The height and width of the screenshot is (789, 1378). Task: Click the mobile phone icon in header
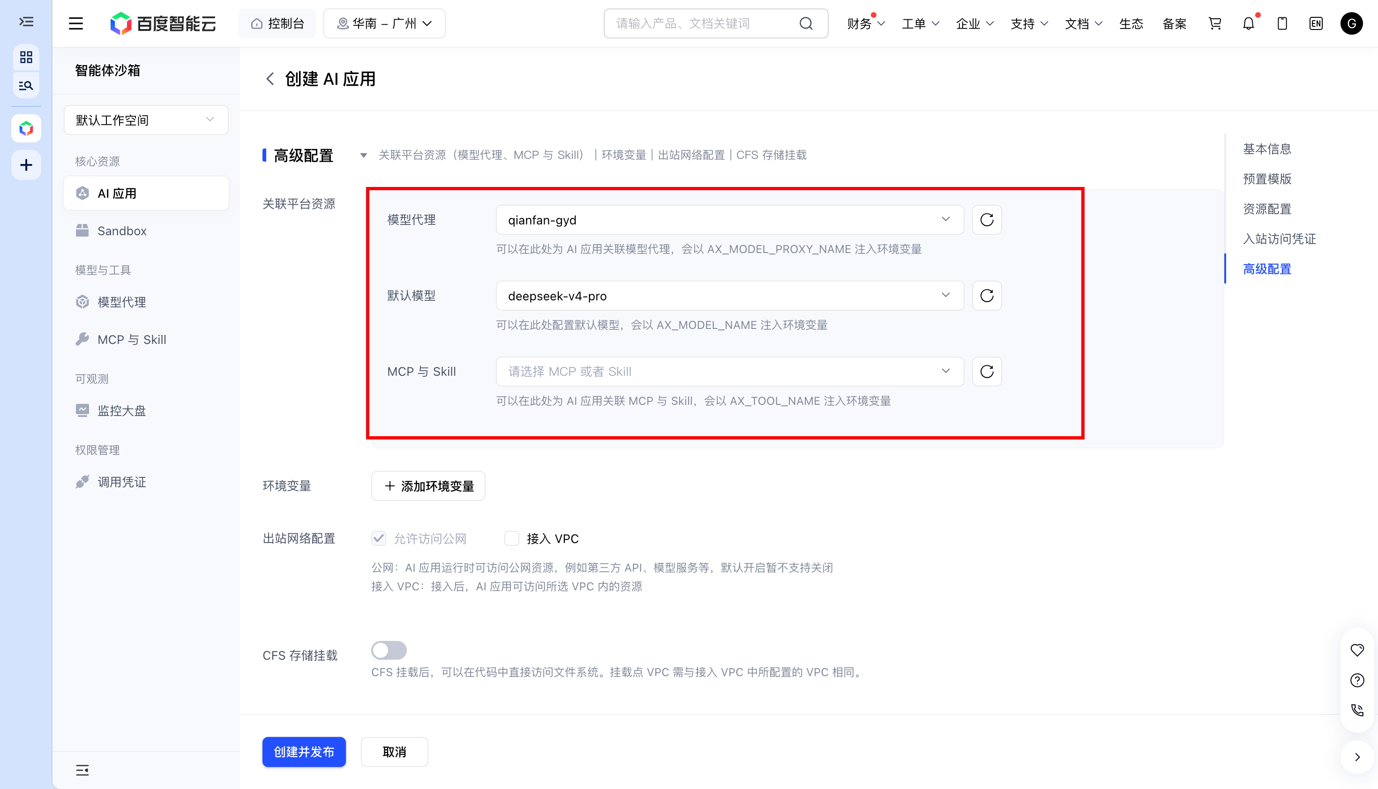click(1282, 23)
